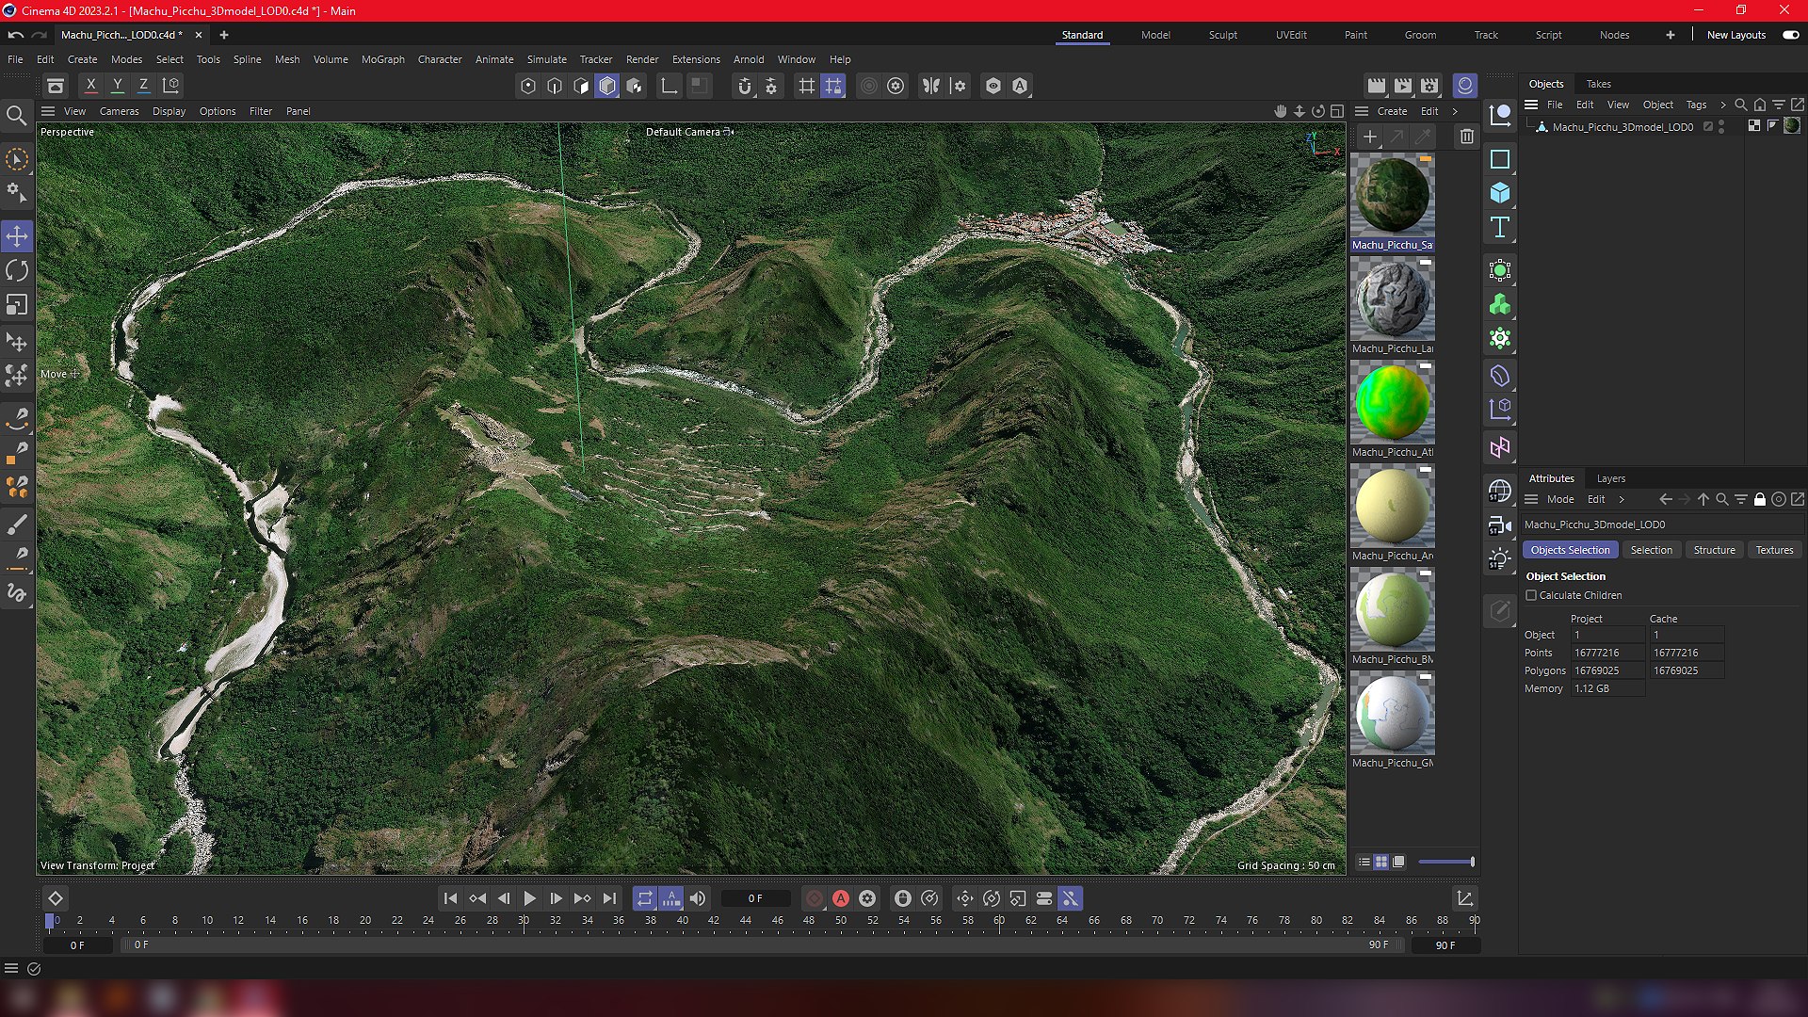Toggle the Z axis lock
Image resolution: width=1808 pixels, height=1017 pixels.
click(x=144, y=86)
